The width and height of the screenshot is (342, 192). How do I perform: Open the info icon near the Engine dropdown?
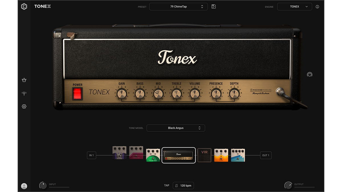(x=317, y=7)
